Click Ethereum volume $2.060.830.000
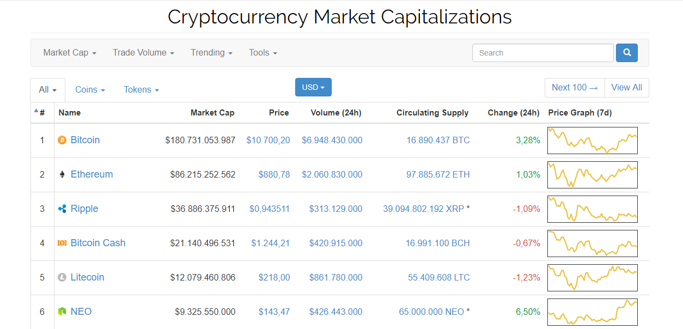The image size is (683, 329). click(332, 174)
